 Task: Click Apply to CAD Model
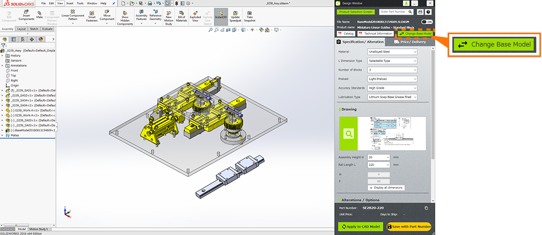coord(361,227)
